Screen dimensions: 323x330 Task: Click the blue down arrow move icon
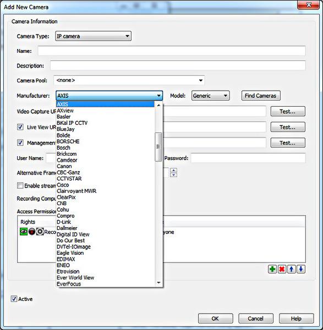point(301,269)
